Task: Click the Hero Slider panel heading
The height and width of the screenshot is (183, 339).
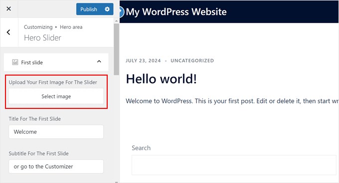Action: coord(42,38)
